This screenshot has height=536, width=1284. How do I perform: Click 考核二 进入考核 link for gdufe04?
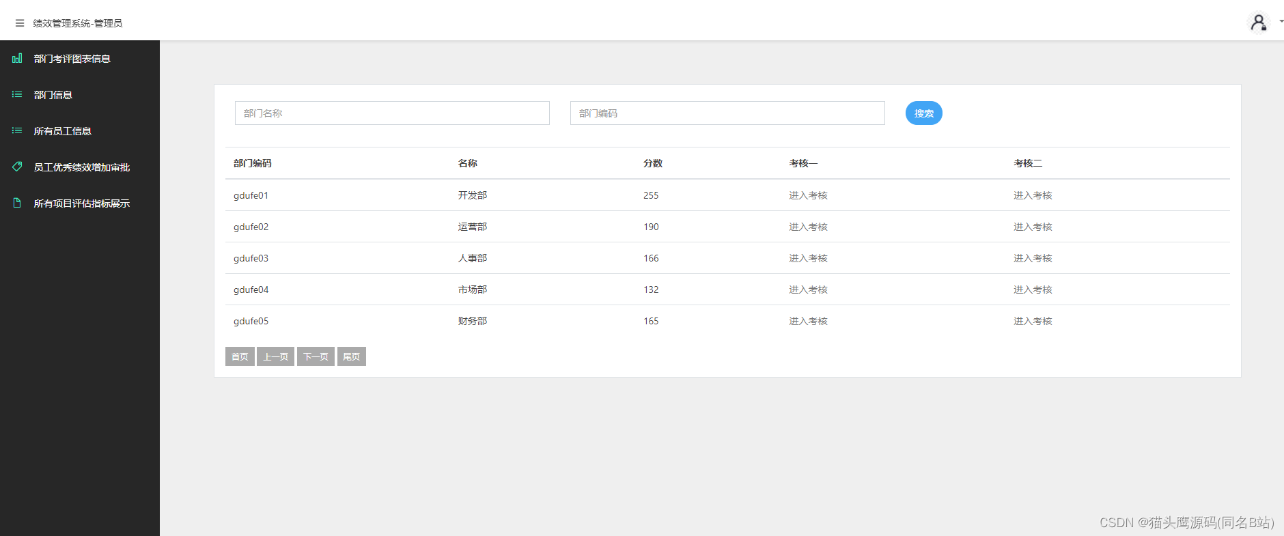(x=1033, y=290)
